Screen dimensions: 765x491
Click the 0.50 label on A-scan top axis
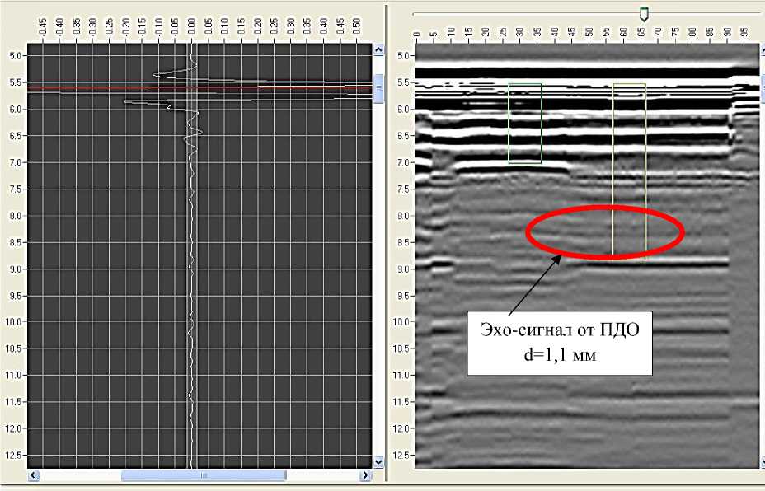pos(357,26)
